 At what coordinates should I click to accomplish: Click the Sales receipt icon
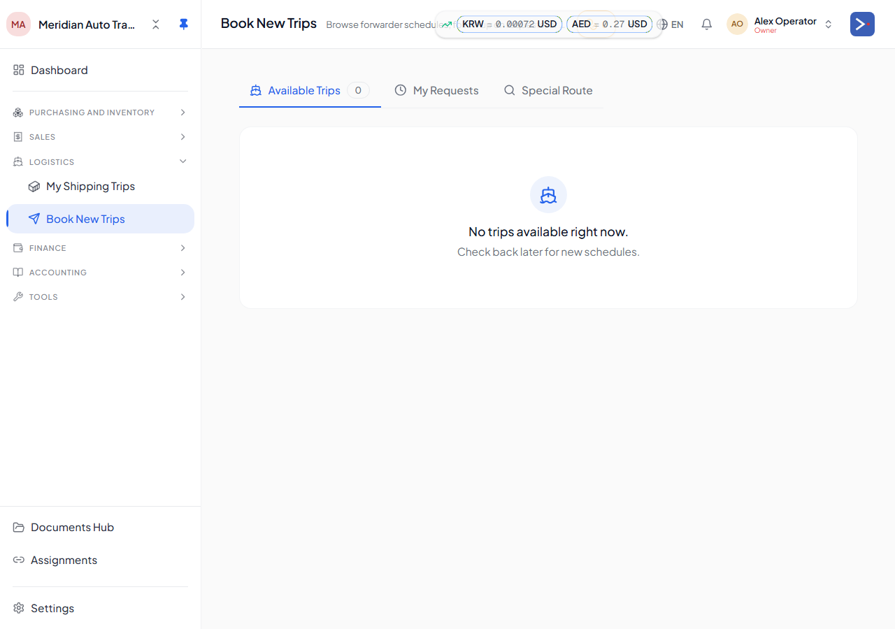pos(18,137)
